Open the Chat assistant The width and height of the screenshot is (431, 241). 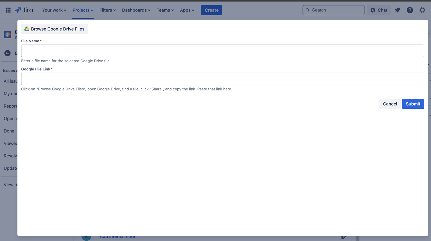(x=378, y=10)
